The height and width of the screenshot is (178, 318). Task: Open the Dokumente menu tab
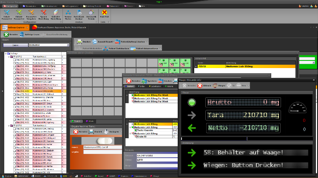(x=113, y=6)
